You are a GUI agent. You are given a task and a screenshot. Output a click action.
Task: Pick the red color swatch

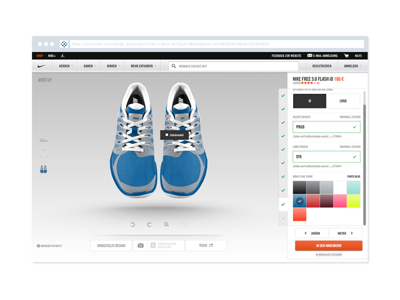(313, 201)
